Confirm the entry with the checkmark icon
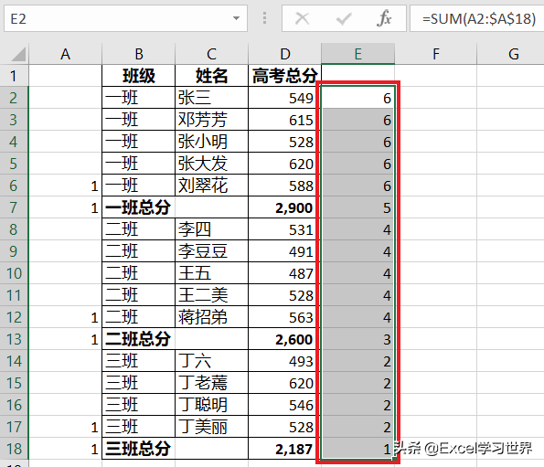 344,18
